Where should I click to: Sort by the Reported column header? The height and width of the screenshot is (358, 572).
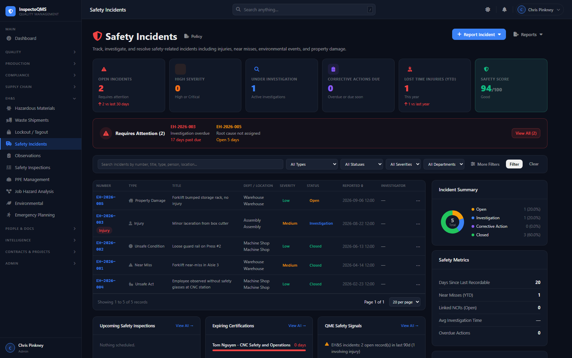pos(353,186)
